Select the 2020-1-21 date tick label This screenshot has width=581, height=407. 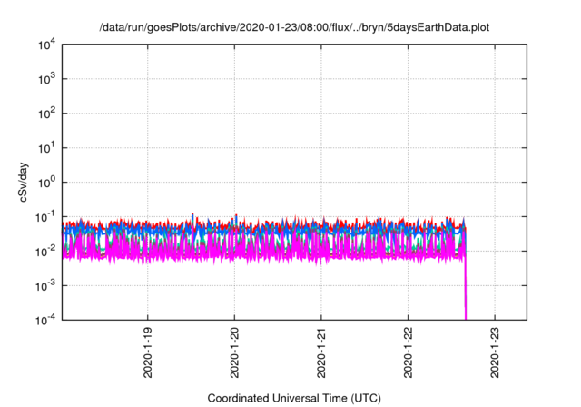[x=320, y=352]
